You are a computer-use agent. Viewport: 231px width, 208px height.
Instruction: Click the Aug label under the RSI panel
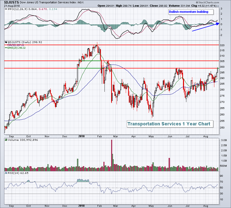tap(206, 206)
